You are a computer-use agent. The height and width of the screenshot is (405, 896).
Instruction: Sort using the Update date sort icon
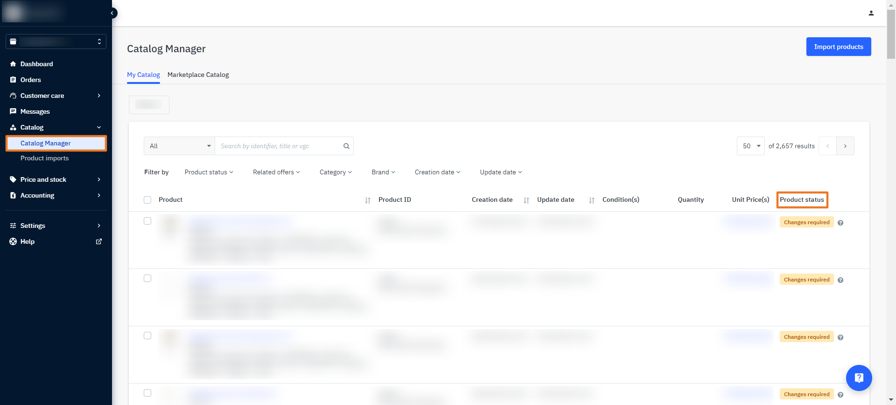pyautogui.click(x=592, y=200)
